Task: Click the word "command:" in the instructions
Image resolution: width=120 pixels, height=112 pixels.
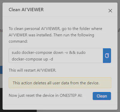Action: point(18,41)
